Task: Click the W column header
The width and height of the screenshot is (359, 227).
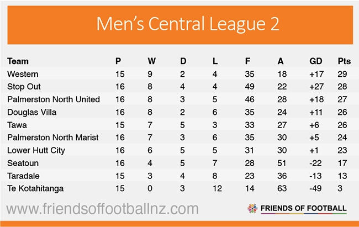Action: (x=152, y=61)
